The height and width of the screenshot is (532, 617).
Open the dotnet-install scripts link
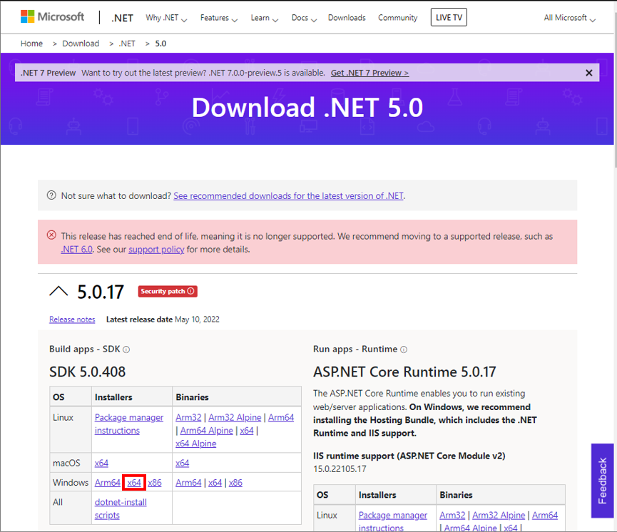121,508
